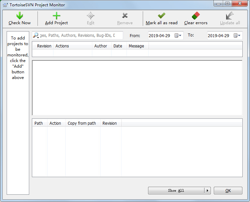Click the Update all arrow icon
Screen dimensions: 250x202
pos(230,16)
